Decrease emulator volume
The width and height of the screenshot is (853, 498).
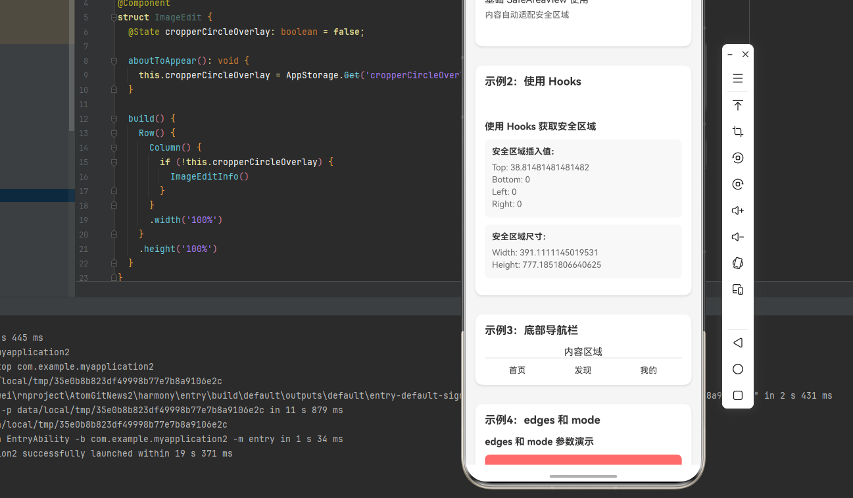(x=738, y=237)
